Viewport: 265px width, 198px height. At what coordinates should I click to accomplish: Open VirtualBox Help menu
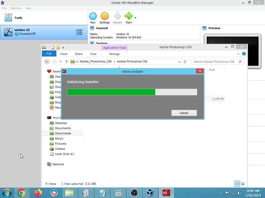tap(28, 8)
